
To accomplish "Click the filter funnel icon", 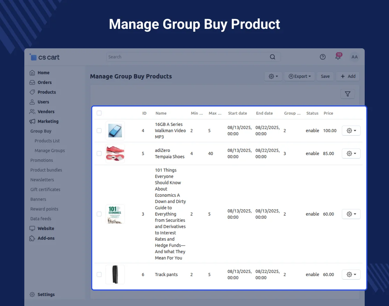I will click(x=347, y=94).
